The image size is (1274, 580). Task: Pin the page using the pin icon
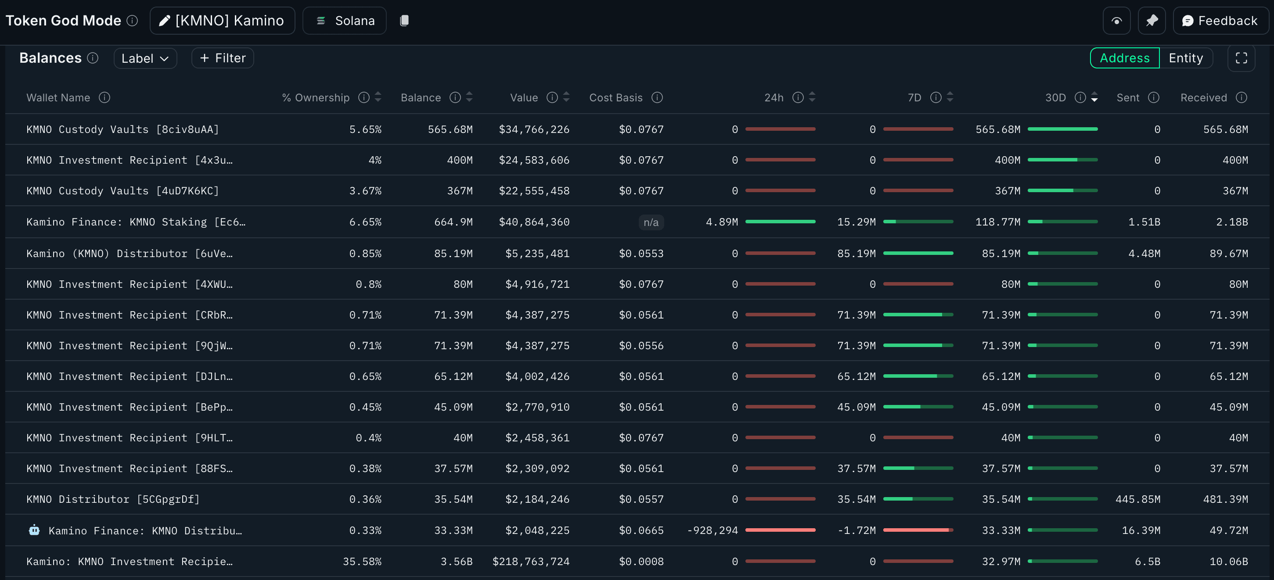(1152, 20)
